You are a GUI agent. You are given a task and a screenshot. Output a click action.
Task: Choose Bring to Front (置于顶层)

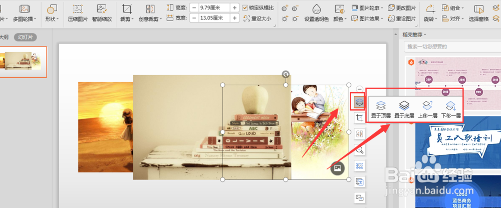(x=381, y=110)
